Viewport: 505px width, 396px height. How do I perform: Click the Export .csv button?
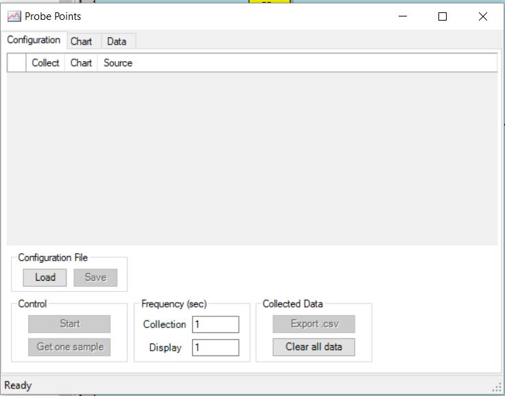point(314,324)
